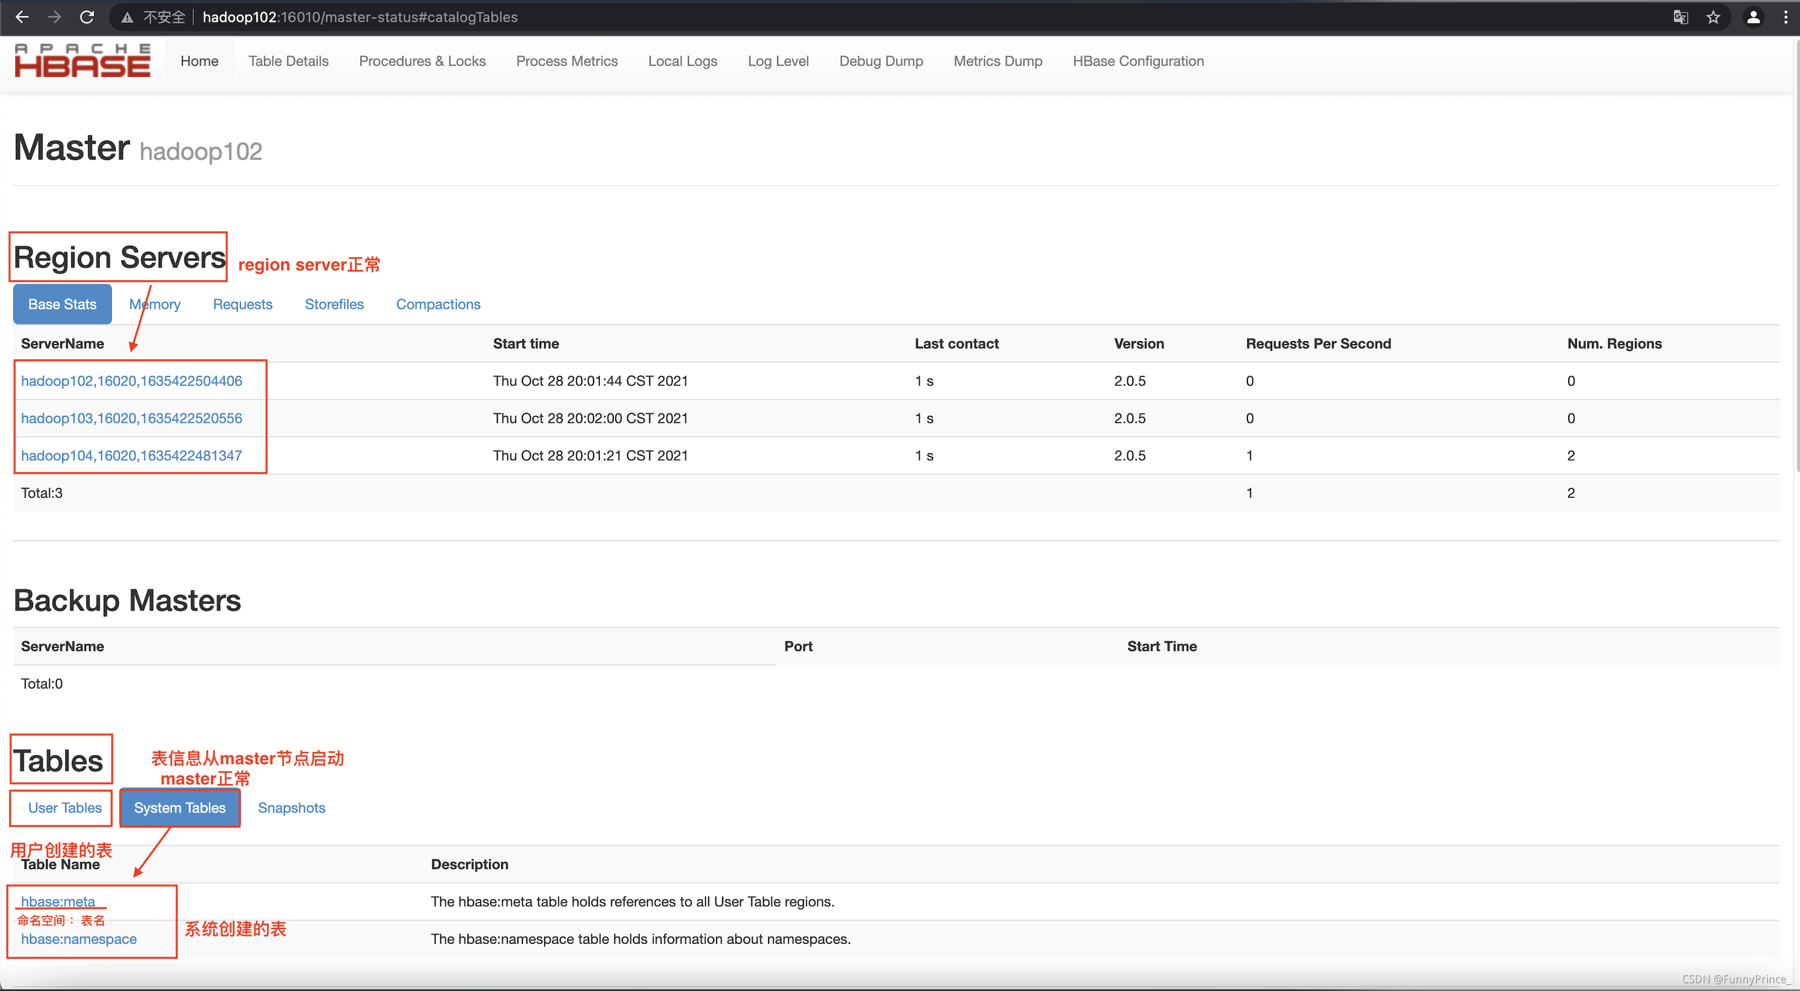Click the Start time value for hadoop104
Viewport: 1800px width, 991px height.
(x=590, y=456)
